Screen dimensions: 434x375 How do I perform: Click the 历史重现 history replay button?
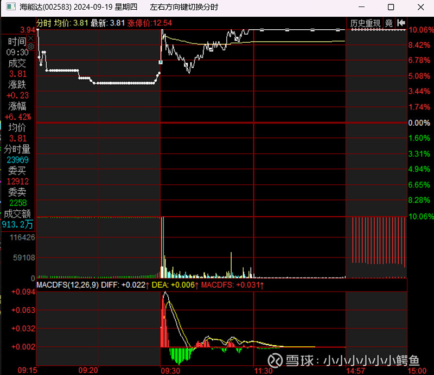tap(365, 23)
